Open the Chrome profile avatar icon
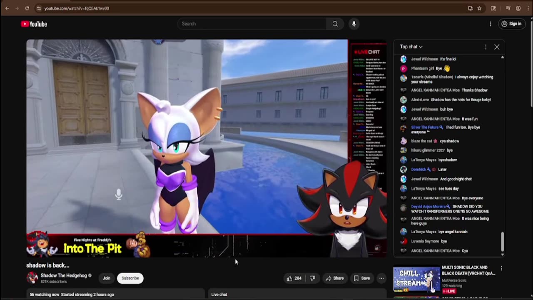Viewport: 533px width, 300px height. 518,8
